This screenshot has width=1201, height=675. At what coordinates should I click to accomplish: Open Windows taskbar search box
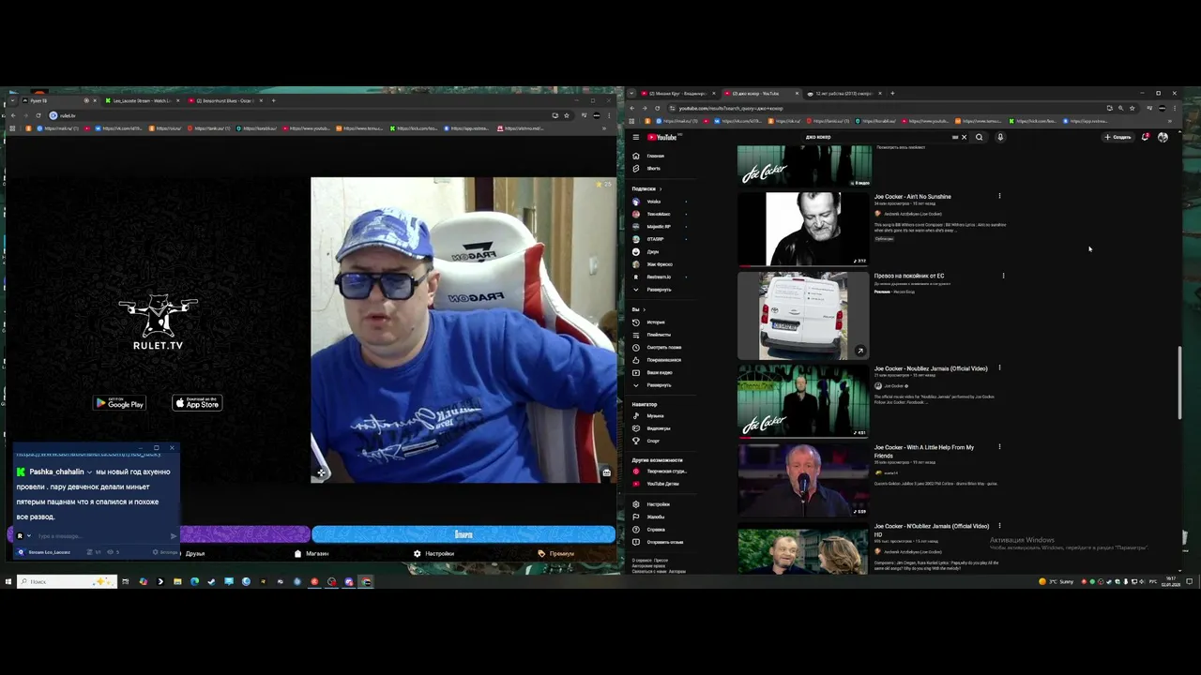coord(66,581)
